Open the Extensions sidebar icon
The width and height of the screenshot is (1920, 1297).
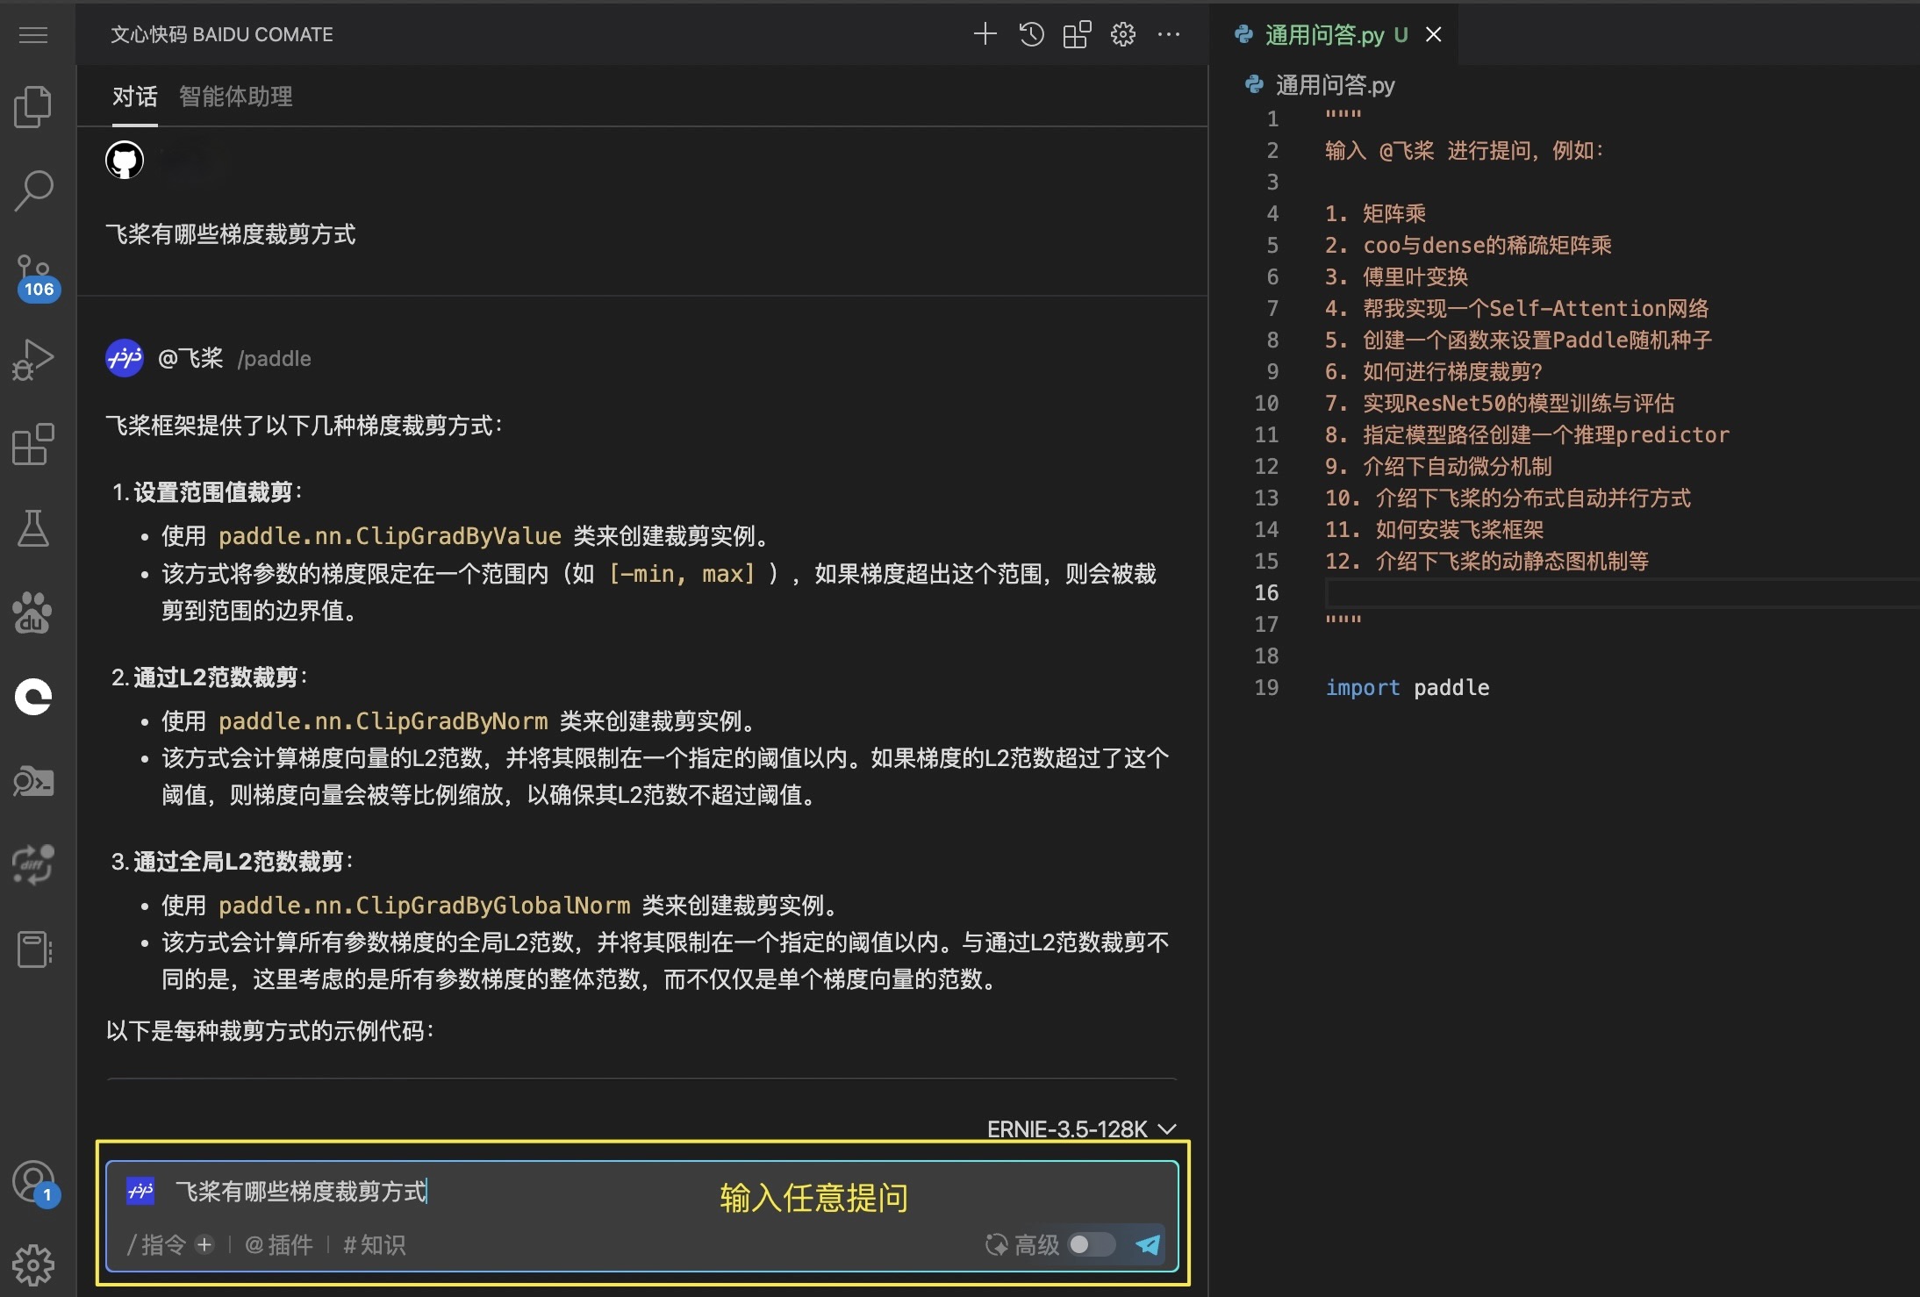33,444
